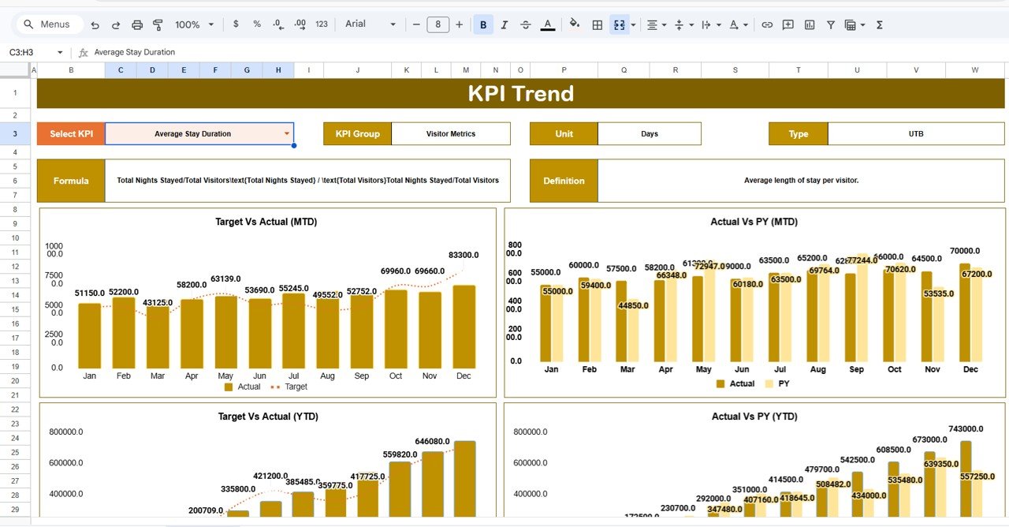Format selection as currency
1009x527 pixels.
tap(236, 24)
